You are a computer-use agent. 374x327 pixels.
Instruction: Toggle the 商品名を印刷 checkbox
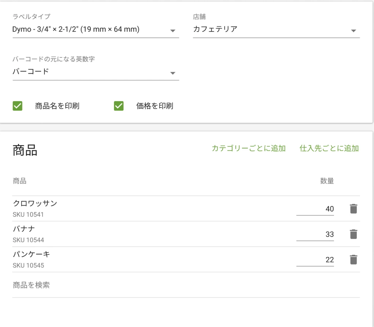click(x=18, y=106)
